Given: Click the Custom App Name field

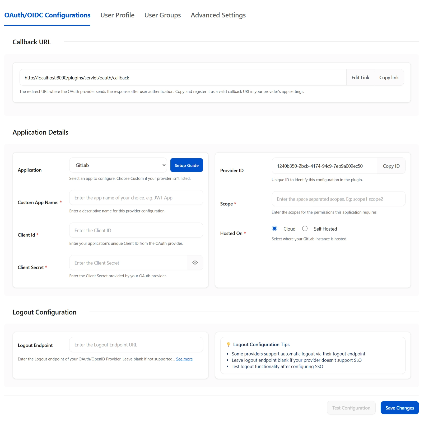Looking at the screenshot, I should [136, 197].
